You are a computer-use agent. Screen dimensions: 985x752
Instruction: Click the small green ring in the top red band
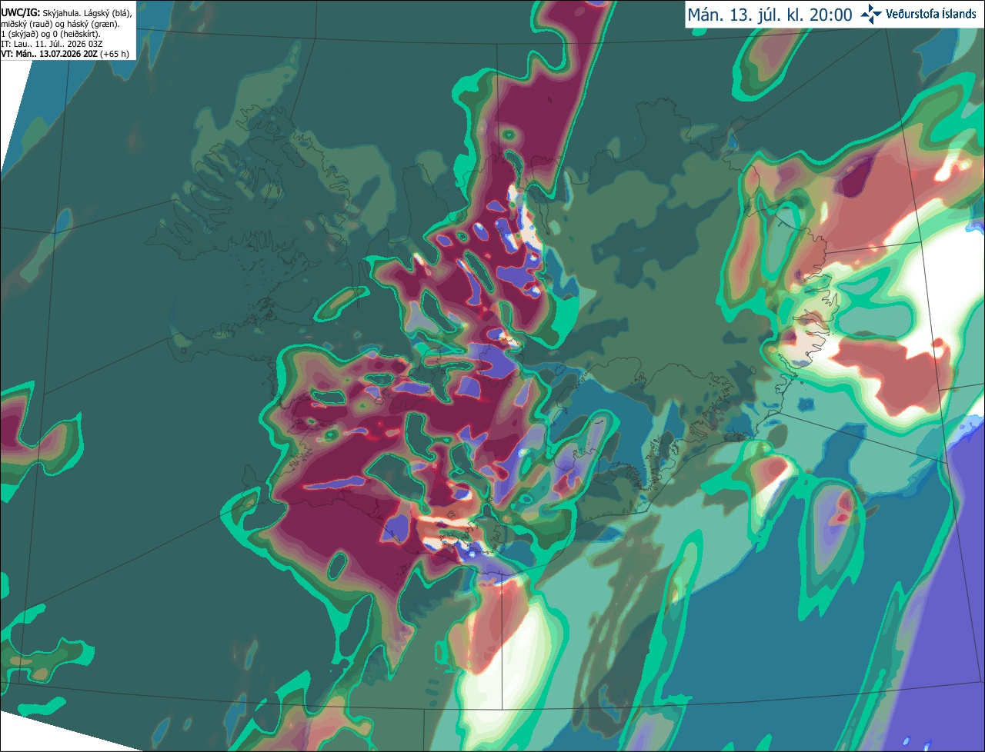(x=509, y=135)
